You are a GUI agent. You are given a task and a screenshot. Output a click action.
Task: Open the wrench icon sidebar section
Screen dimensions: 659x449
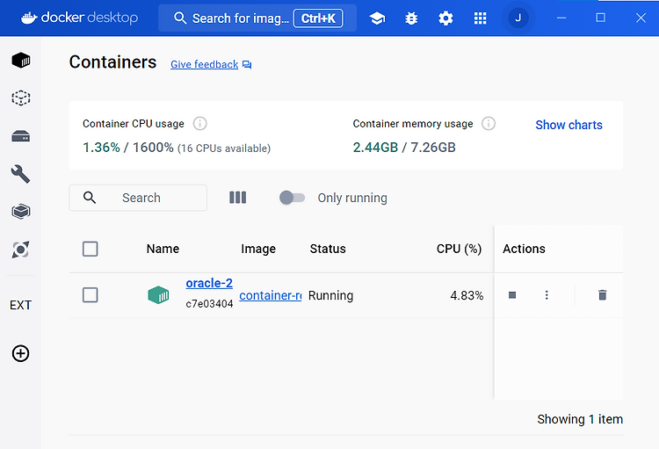point(20,174)
